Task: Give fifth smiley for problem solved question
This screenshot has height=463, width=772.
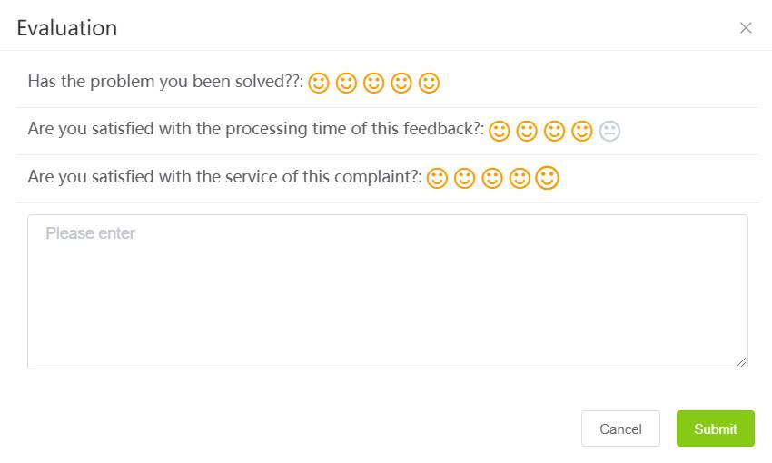Action: click(429, 83)
